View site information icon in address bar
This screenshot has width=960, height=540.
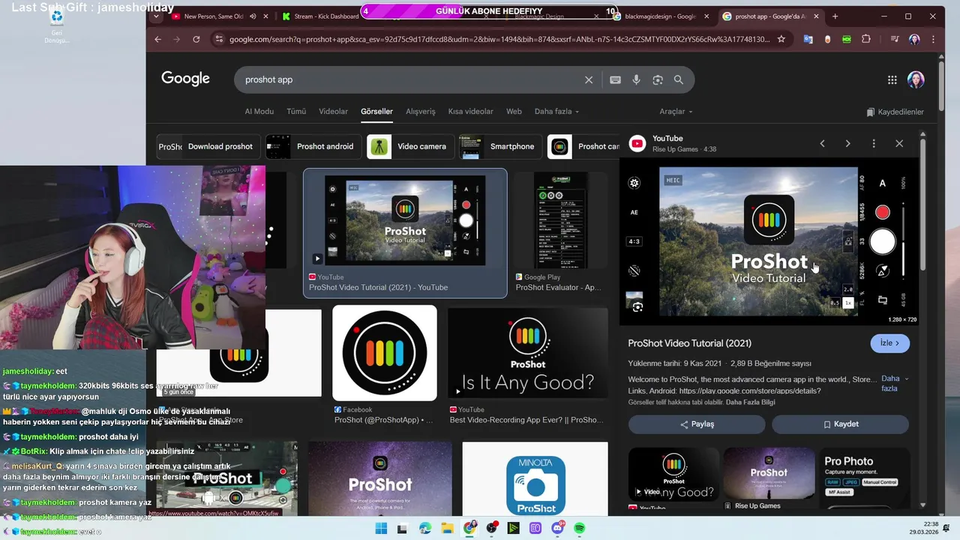(217, 39)
